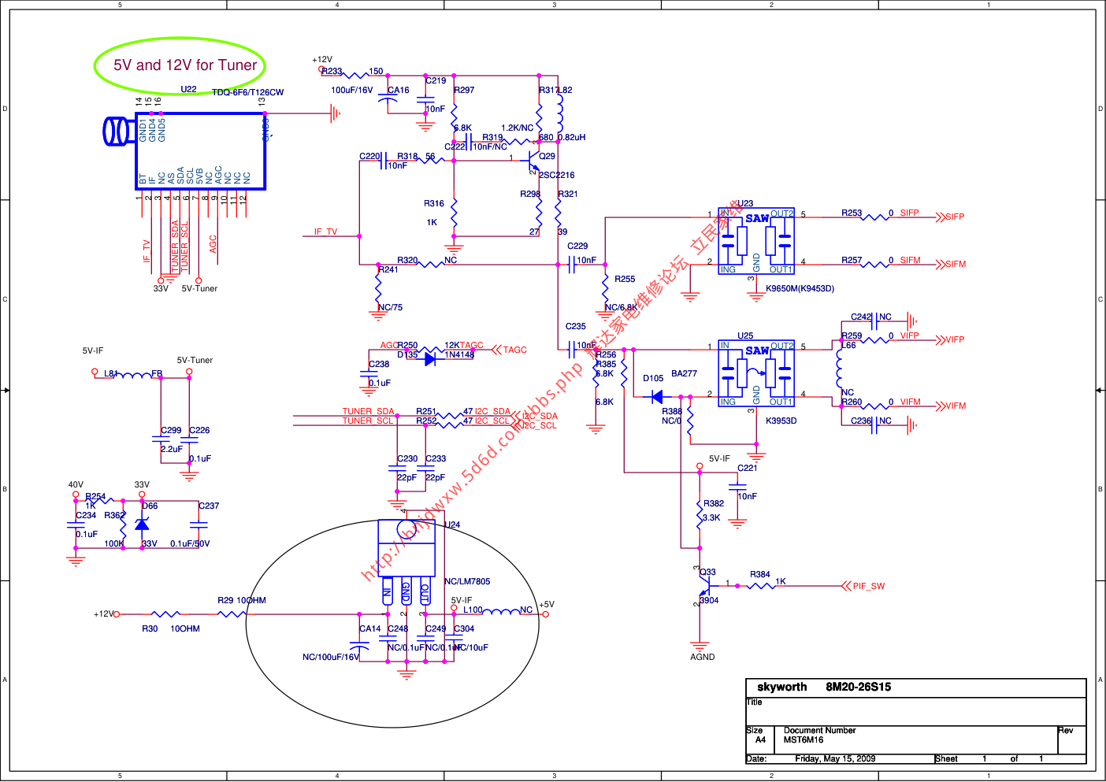Click the Q33 transistor symbol

(x=703, y=586)
